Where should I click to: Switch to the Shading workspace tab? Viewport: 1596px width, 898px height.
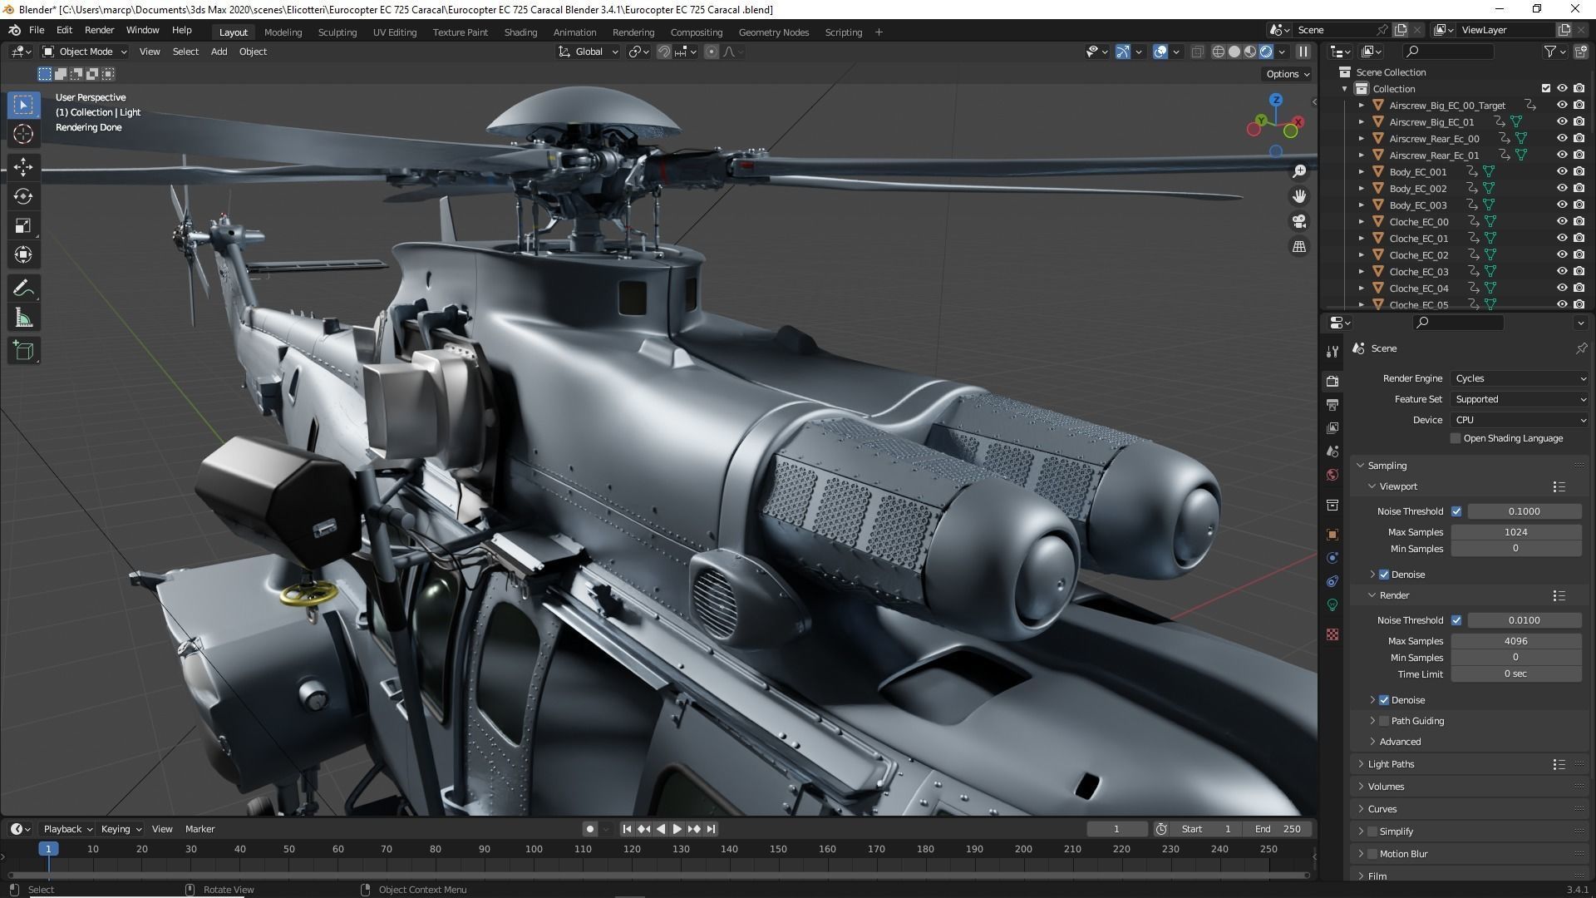click(520, 32)
